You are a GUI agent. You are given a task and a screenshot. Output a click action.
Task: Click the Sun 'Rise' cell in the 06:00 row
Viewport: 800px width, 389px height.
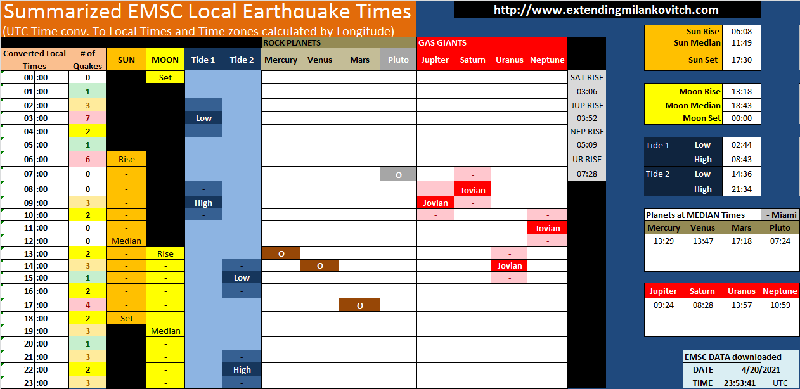coord(126,160)
